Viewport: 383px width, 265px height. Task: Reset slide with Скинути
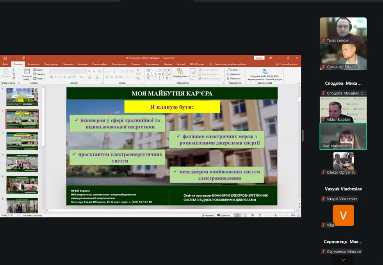pyautogui.click(x=39, y=74)
